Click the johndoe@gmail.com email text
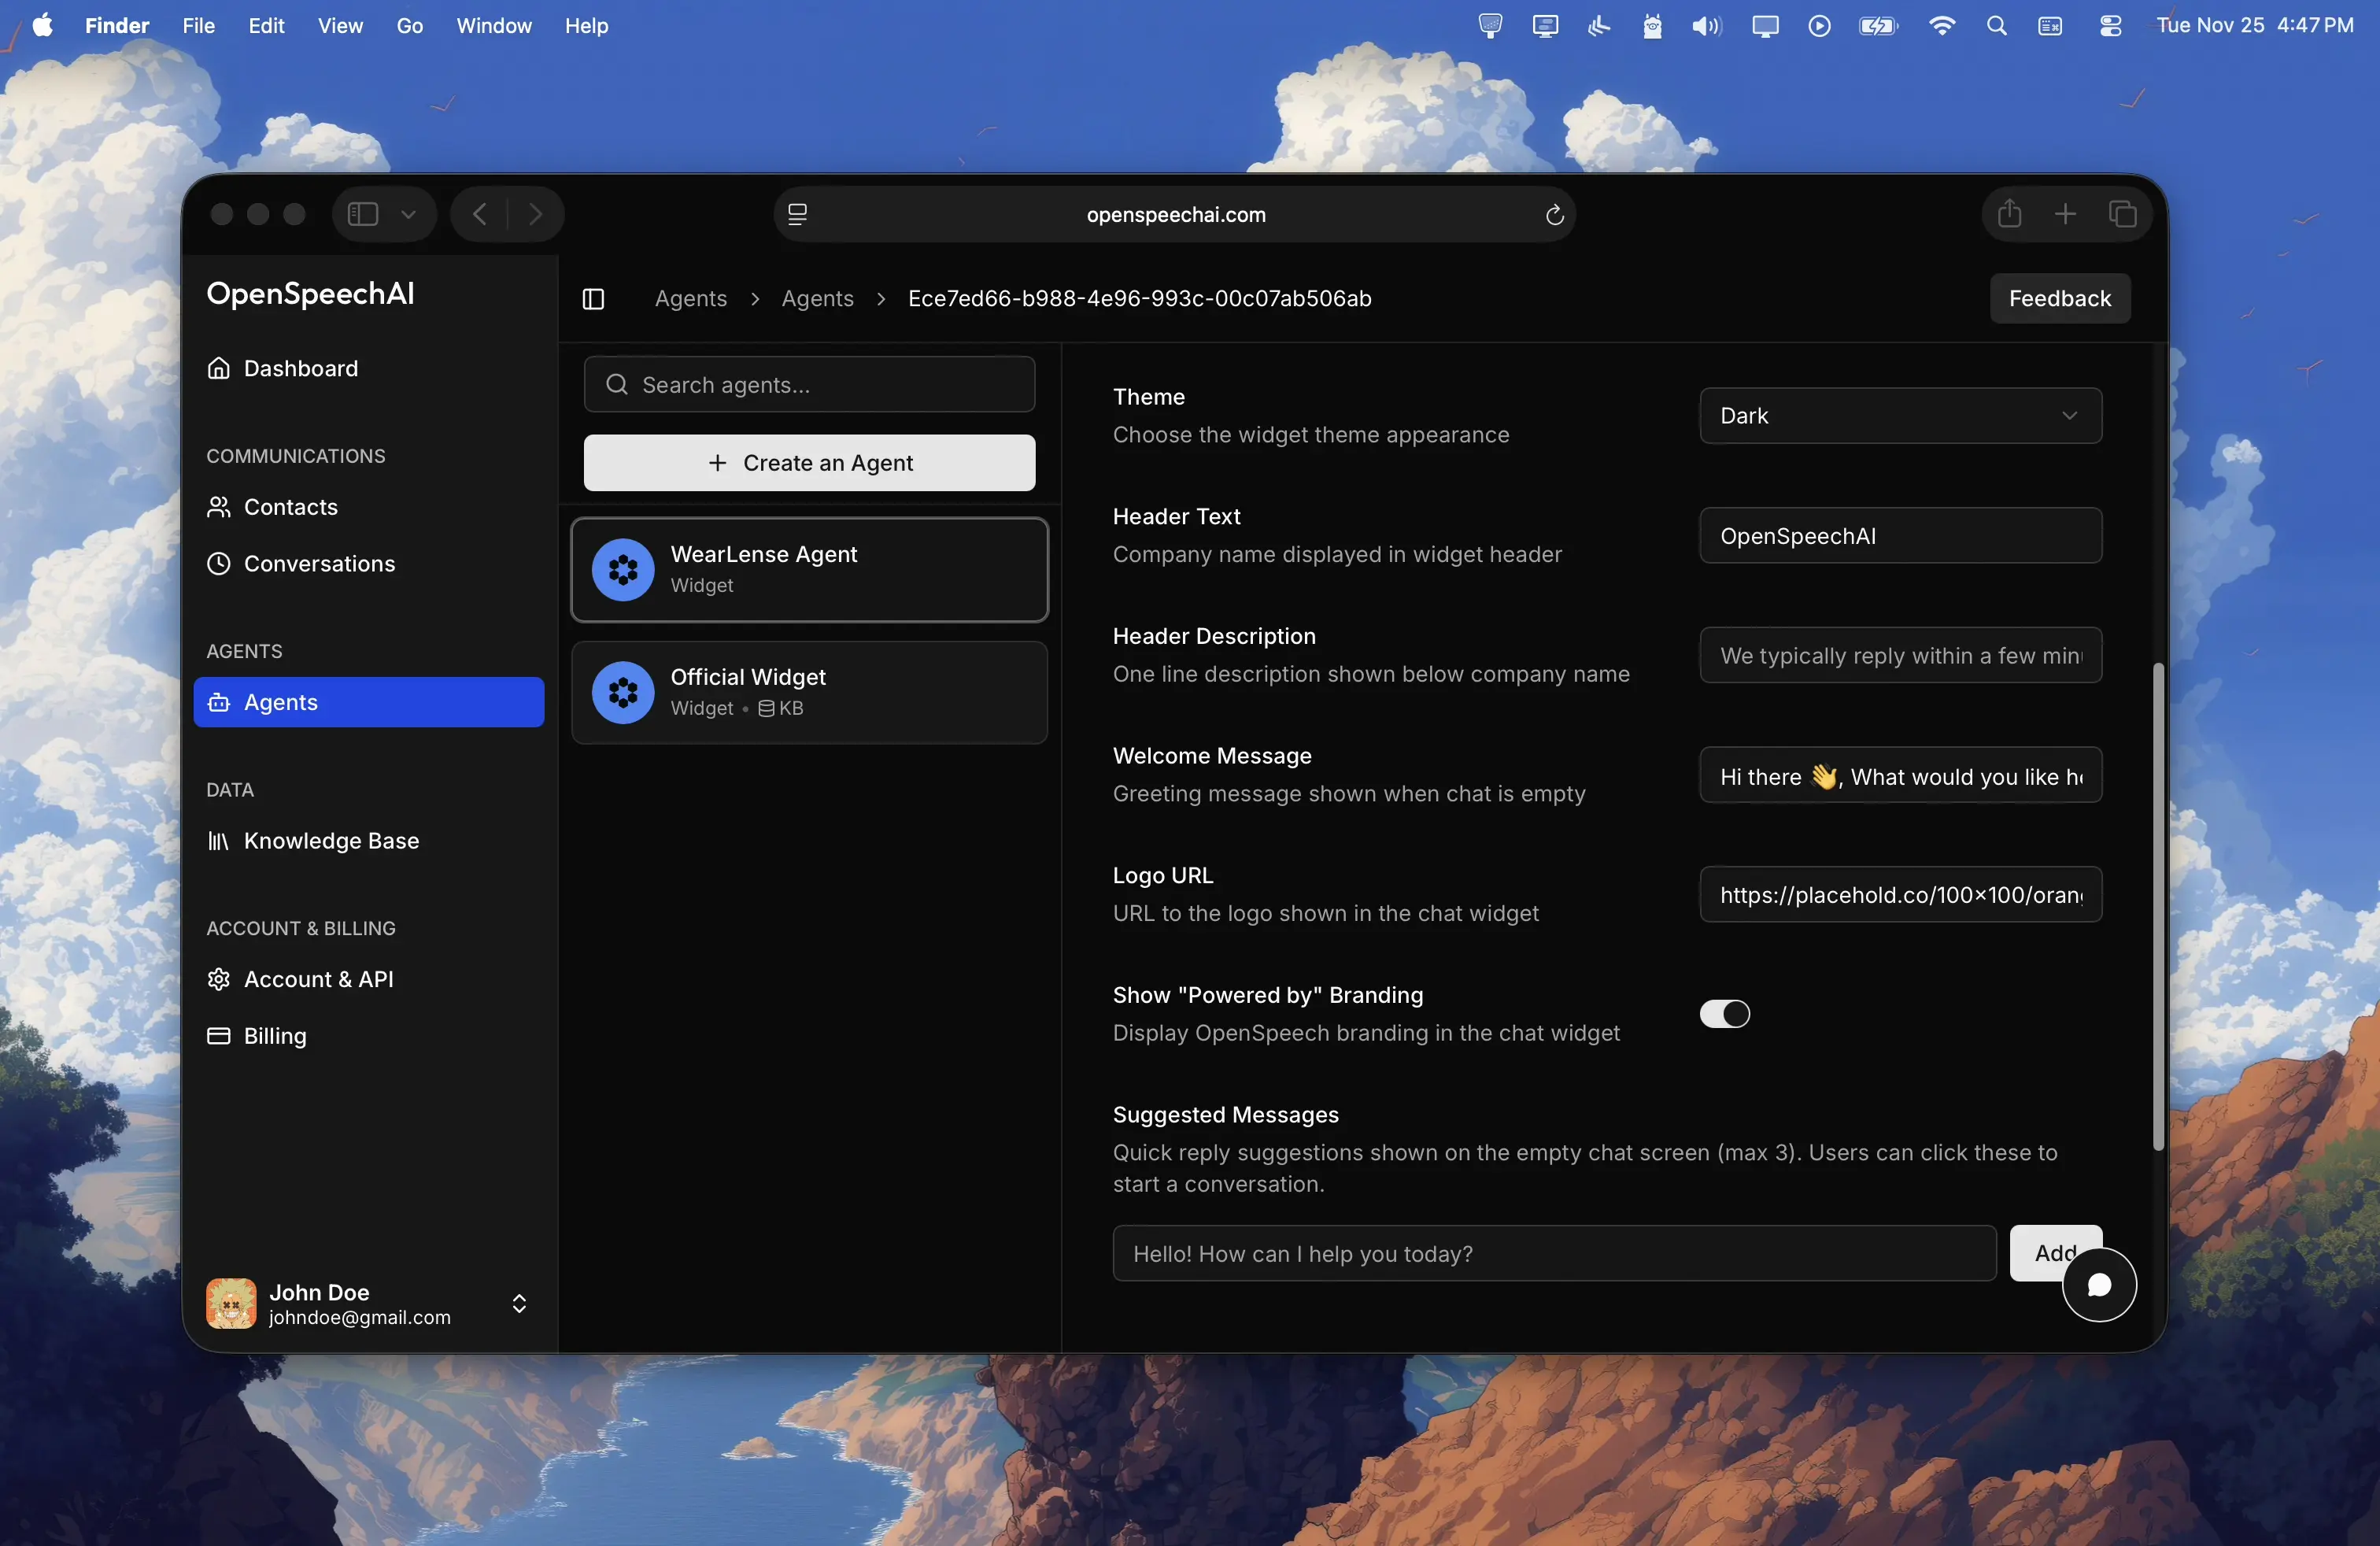2380x1546 pixels. point(359,1317)
